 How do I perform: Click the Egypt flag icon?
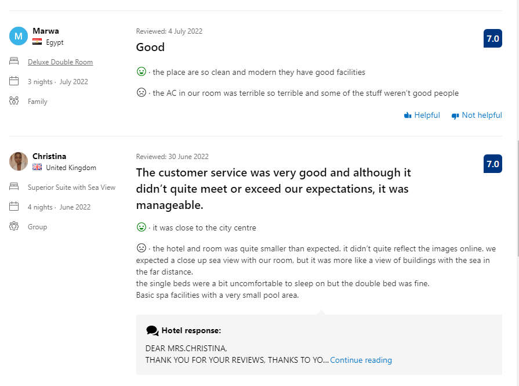click(x=37, y=42)
